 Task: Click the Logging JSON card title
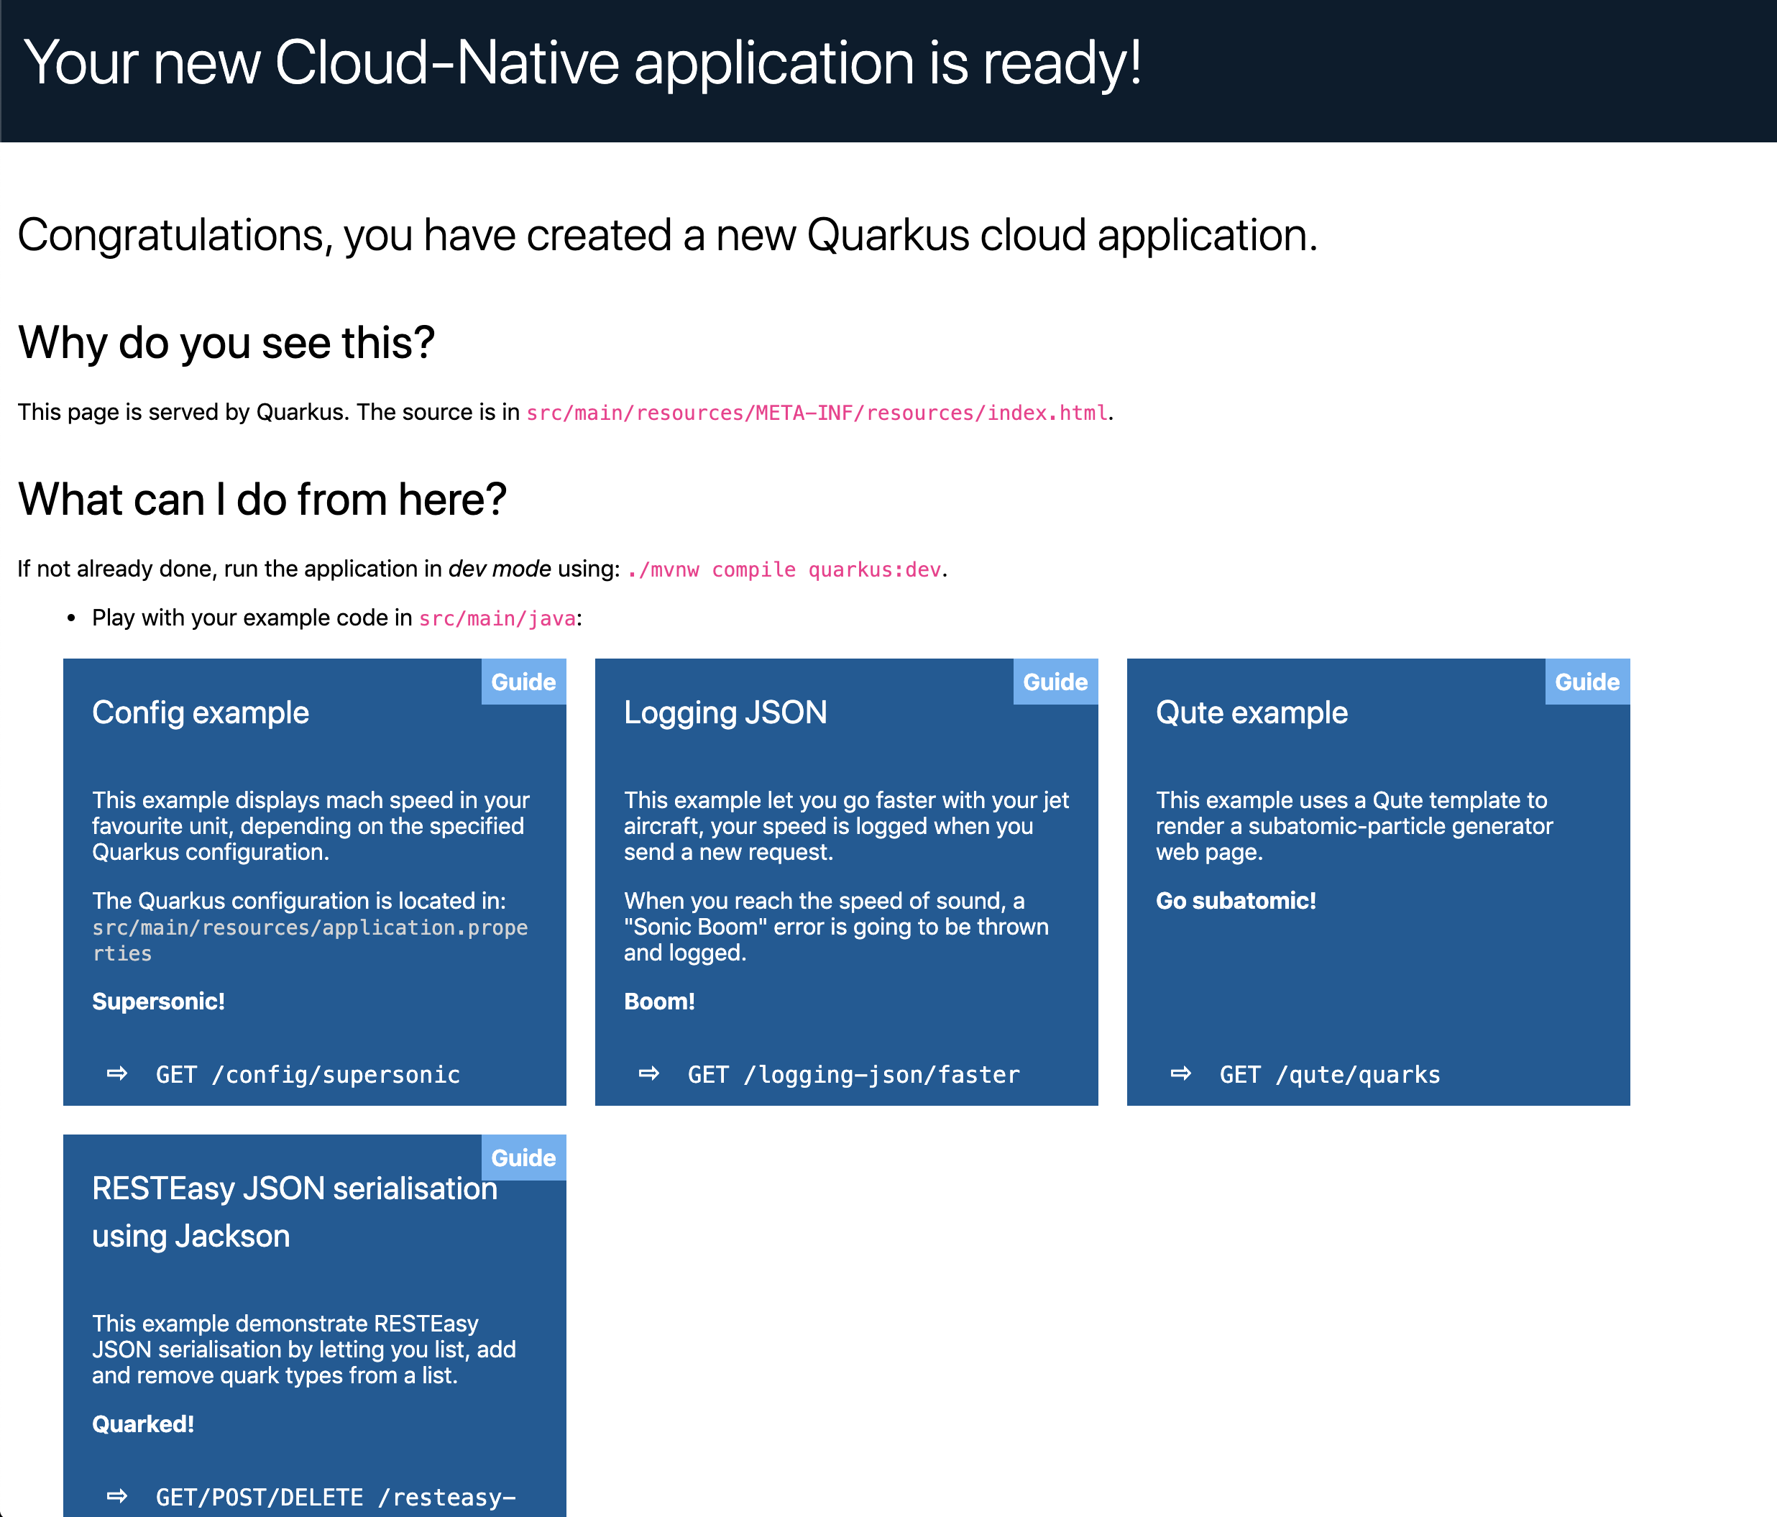[725, 712]
